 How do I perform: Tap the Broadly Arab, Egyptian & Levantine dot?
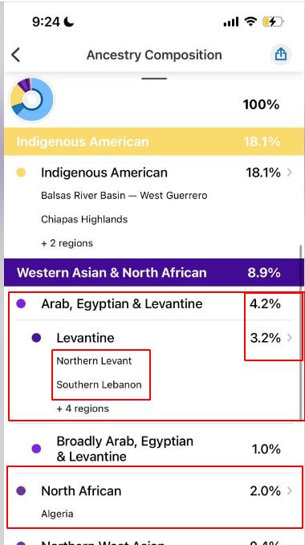36,449
